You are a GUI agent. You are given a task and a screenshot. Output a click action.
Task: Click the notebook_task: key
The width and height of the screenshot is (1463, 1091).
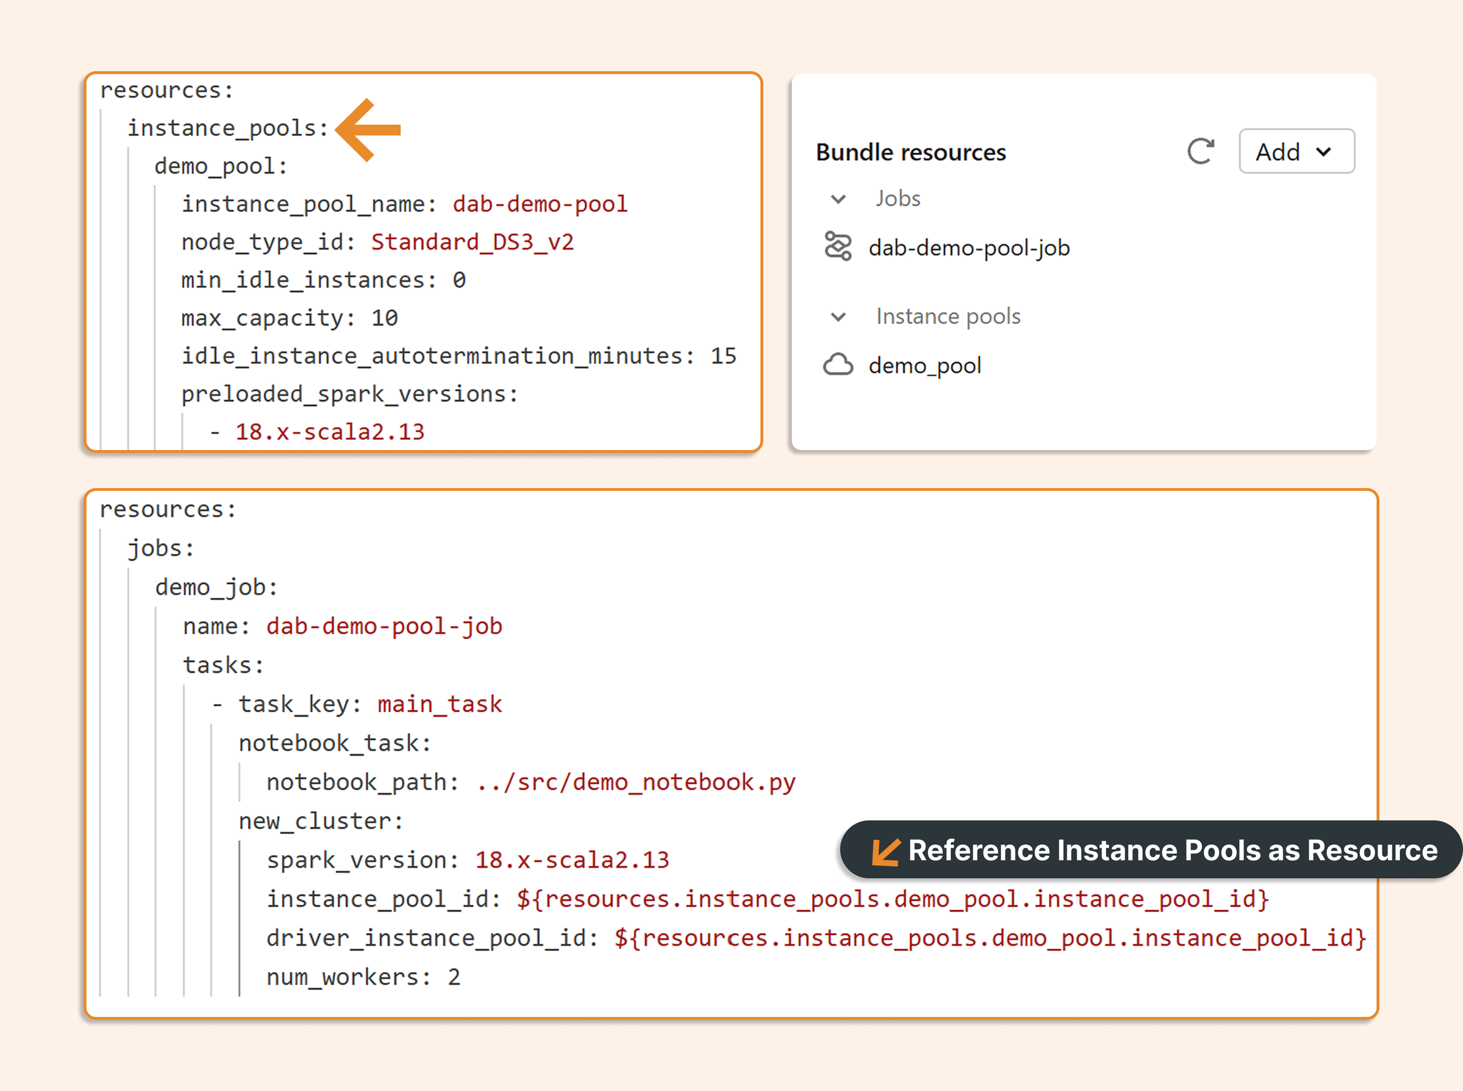tap(335, 743)
